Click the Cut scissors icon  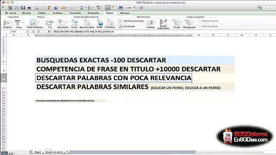click(37, 8)
